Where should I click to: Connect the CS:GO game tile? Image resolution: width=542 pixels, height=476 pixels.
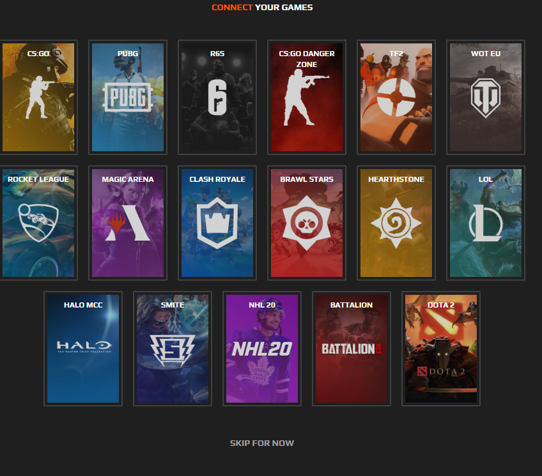pyautogui.click(x=38, y=97)
